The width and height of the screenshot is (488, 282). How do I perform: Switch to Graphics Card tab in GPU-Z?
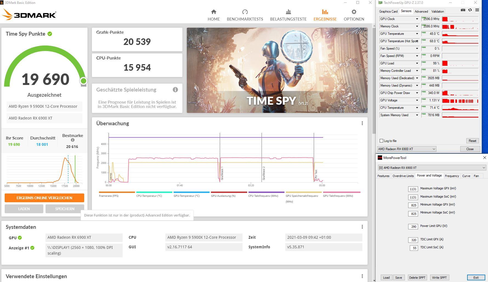coord(388,12)
